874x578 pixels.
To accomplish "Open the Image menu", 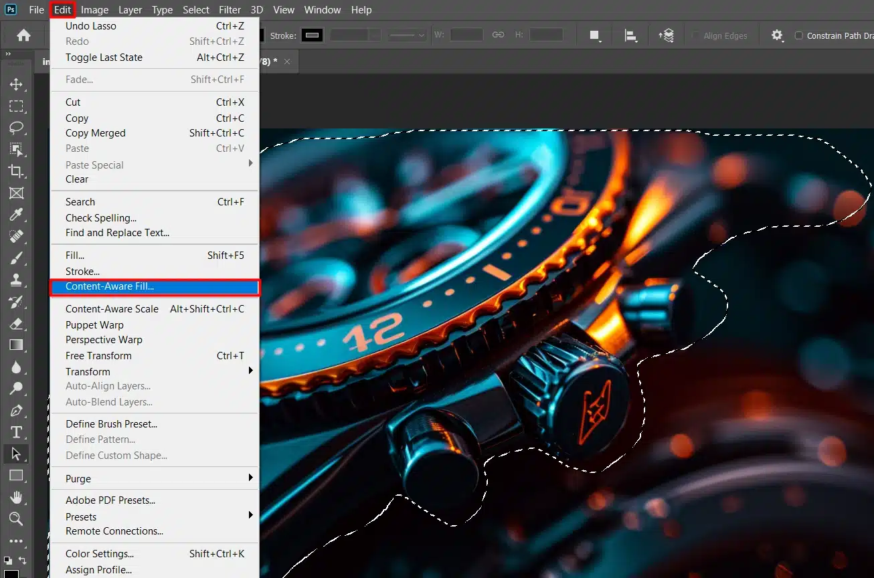I will 94,10.
